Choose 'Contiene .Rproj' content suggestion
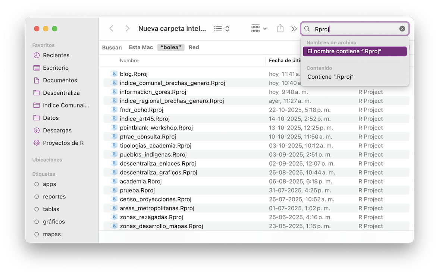439x276 pixels. (x=330, y=77)
